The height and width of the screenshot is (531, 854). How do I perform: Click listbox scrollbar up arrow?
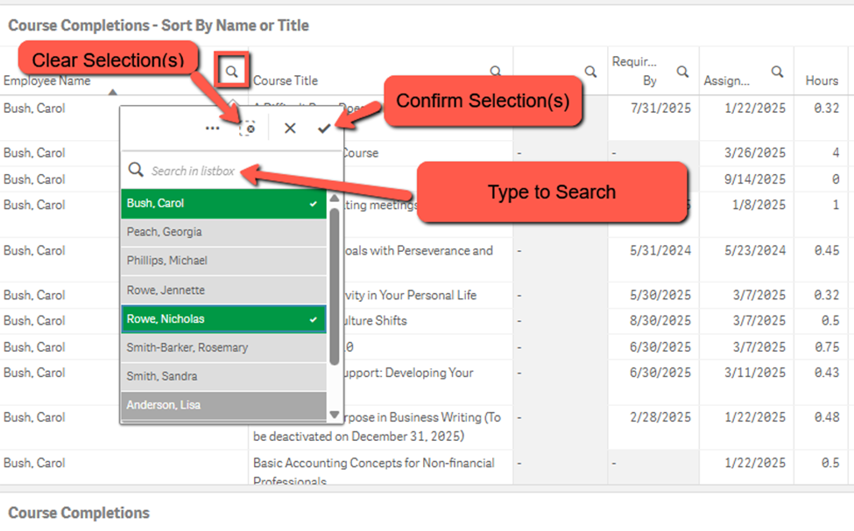click(334, 199)
